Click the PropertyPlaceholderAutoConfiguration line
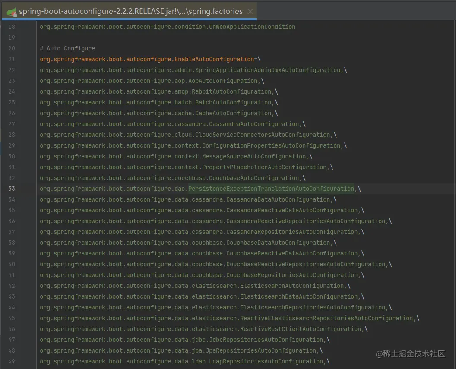Viewport: 456px width, 369px height. (187, 167)
